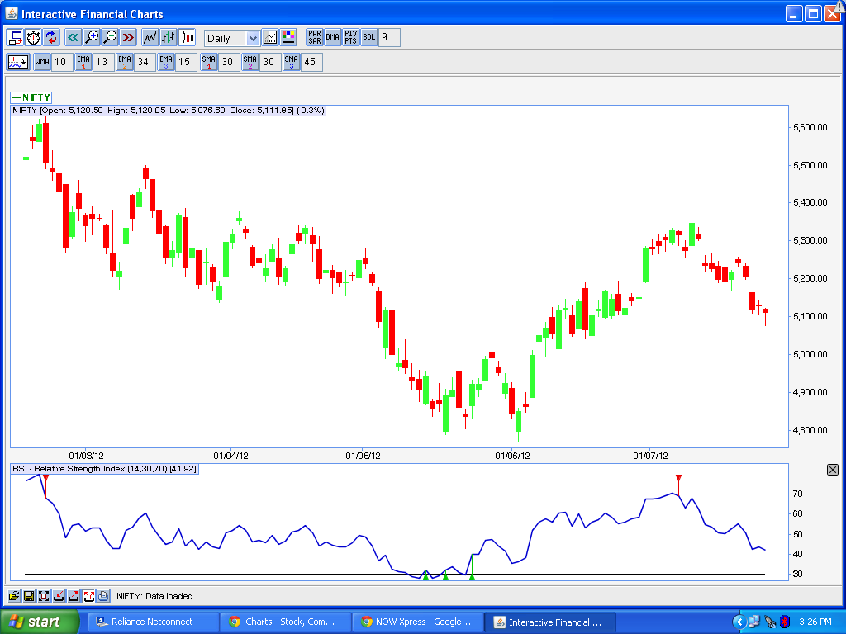The width and height of the screenshot is (846, 634).
Task: Zoom out with the minus magnifier
Action: tap(110, 38)
